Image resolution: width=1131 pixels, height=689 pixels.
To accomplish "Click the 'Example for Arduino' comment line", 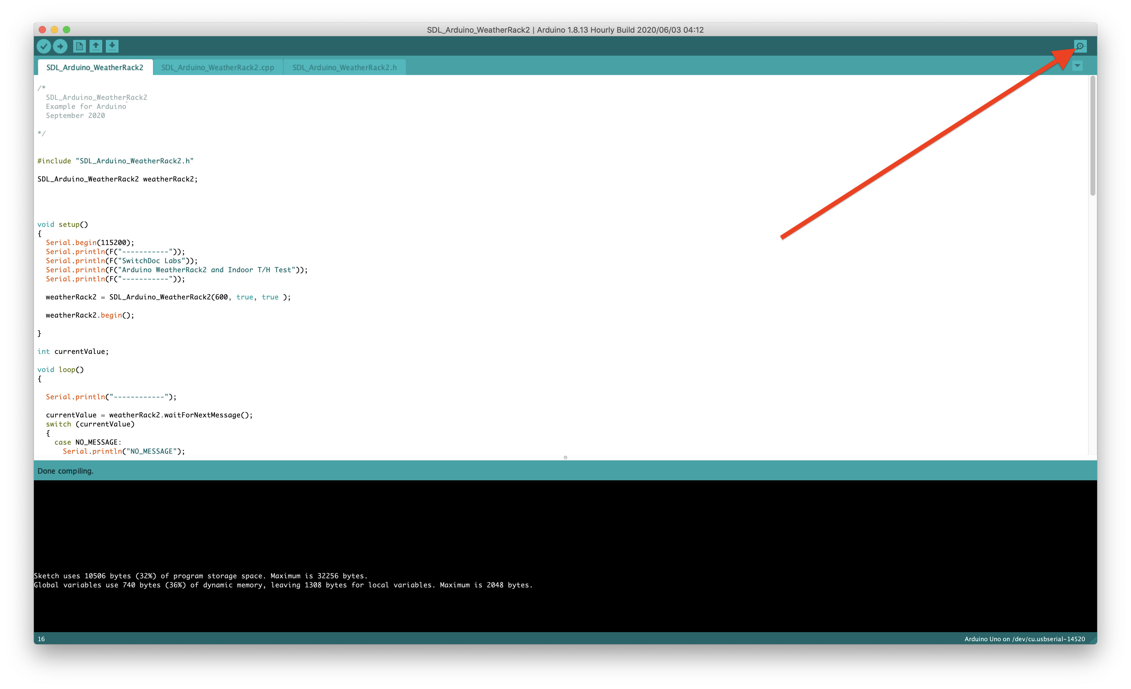I will [86, 106].
